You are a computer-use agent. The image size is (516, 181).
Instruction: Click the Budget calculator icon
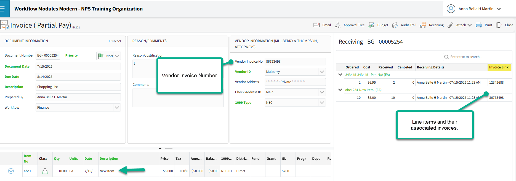click(x=371, y=25)
